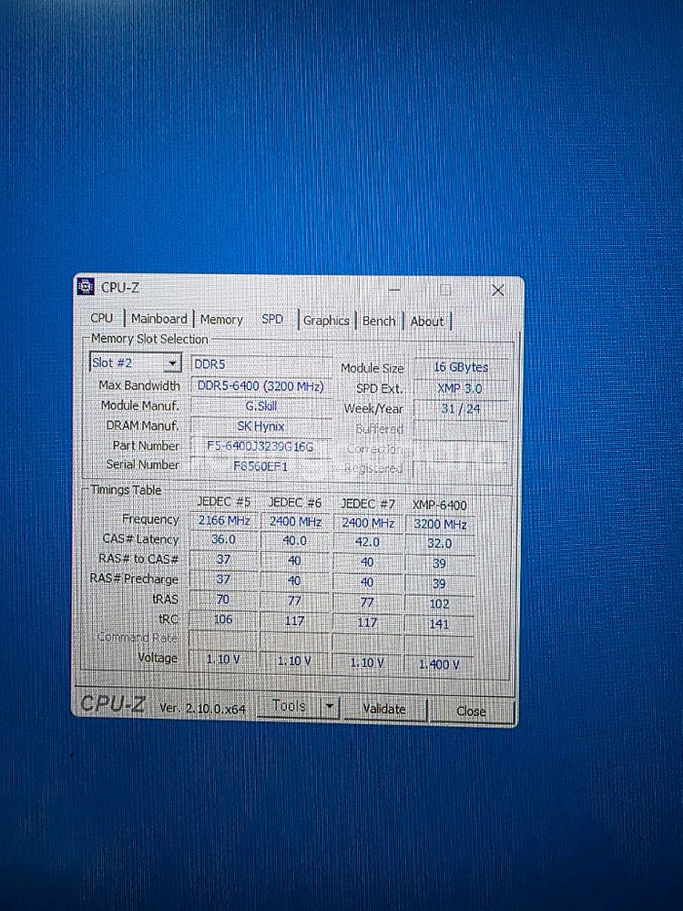Click the 32.0 XMP CAS latency cell

tap(440, 543)
